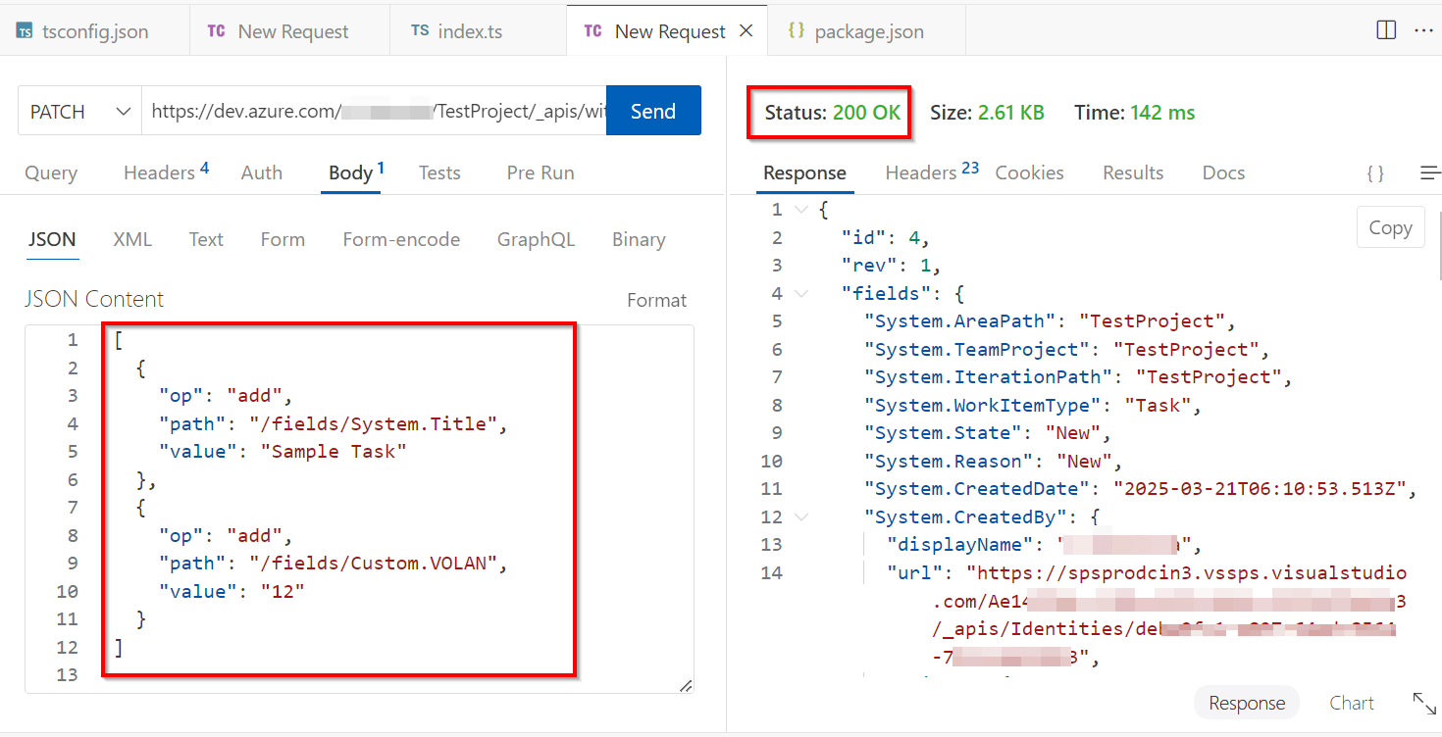The image size is (1442, 737).
Task: Open the Tests tab
Action: click(x=439, y=172)
